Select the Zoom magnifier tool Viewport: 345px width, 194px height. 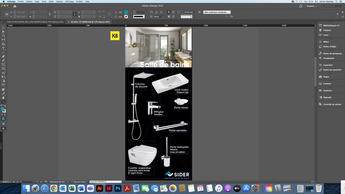coord(3,102)
